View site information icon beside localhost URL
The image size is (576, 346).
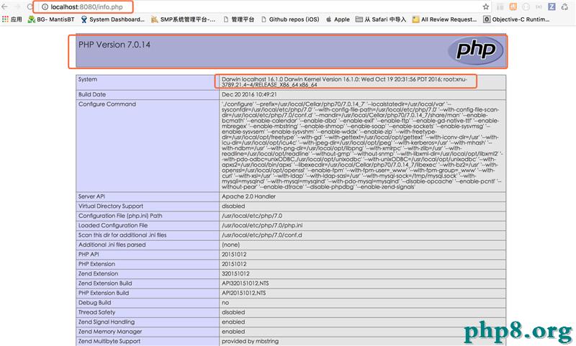pos(45,6)
